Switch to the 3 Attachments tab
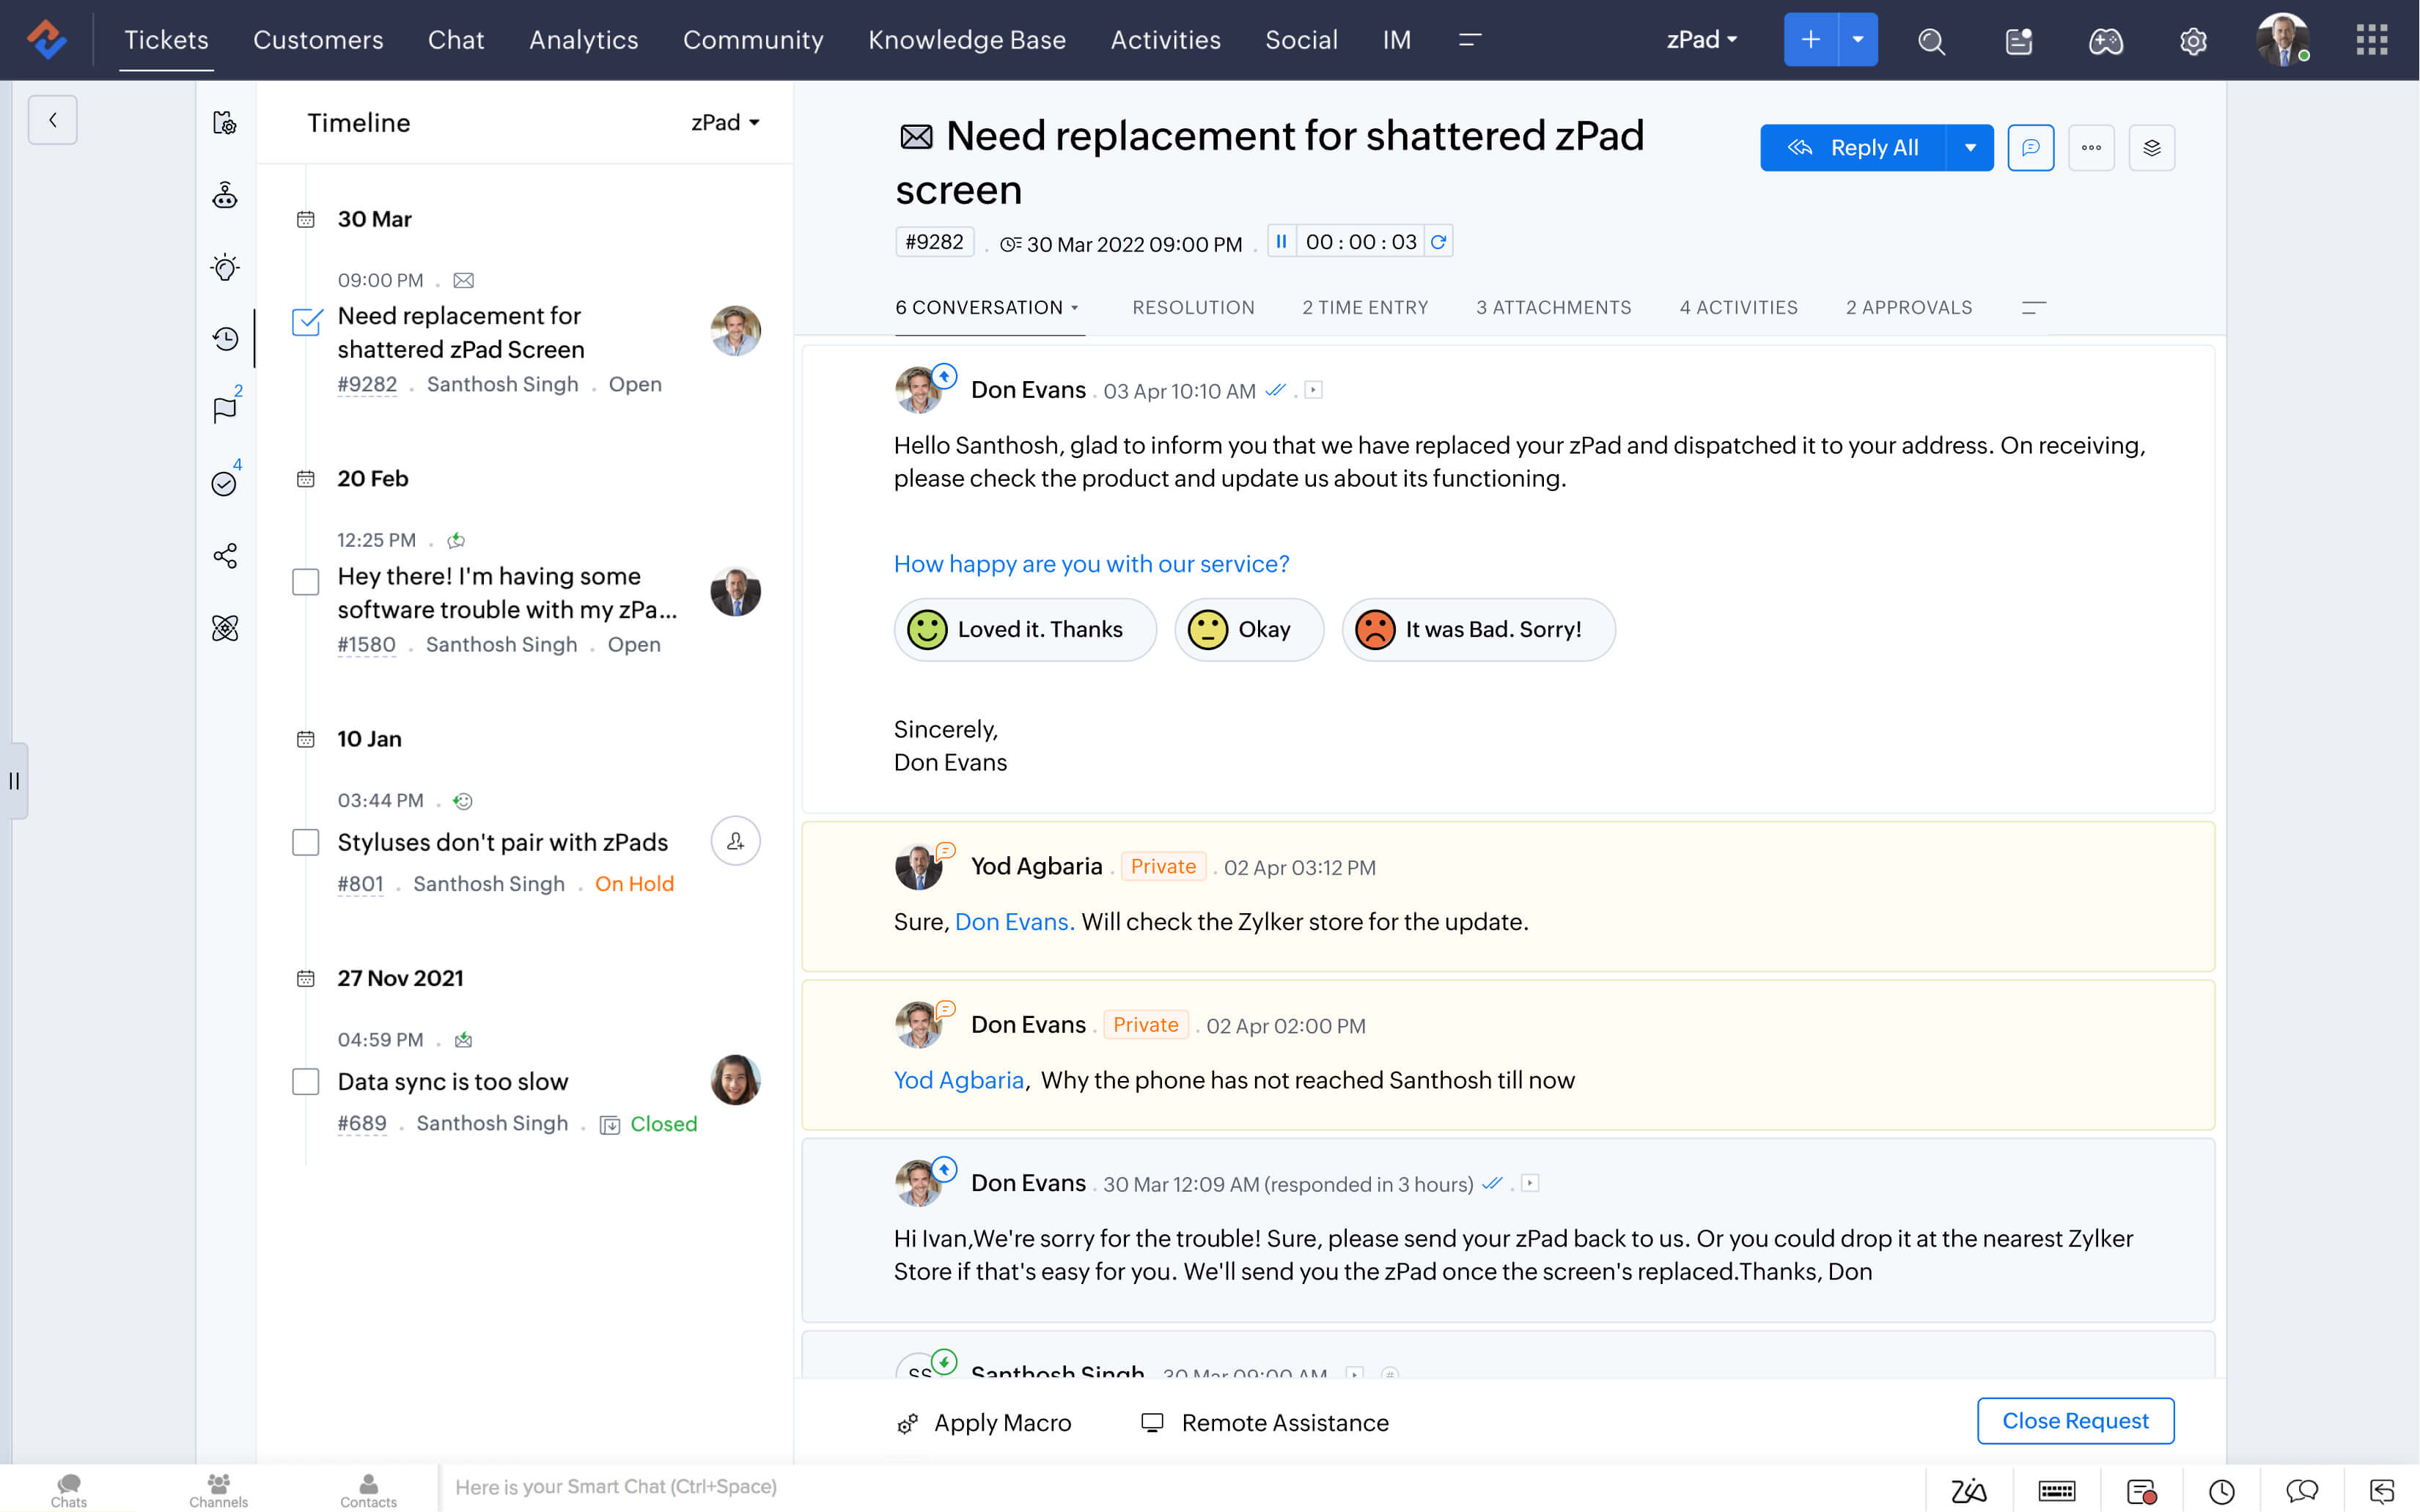This screenshot has height=1512, width=2420. (1552, 309)
